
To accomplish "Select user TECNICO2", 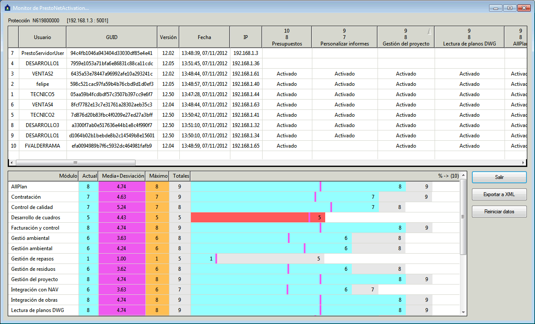I will coord(42,115).
